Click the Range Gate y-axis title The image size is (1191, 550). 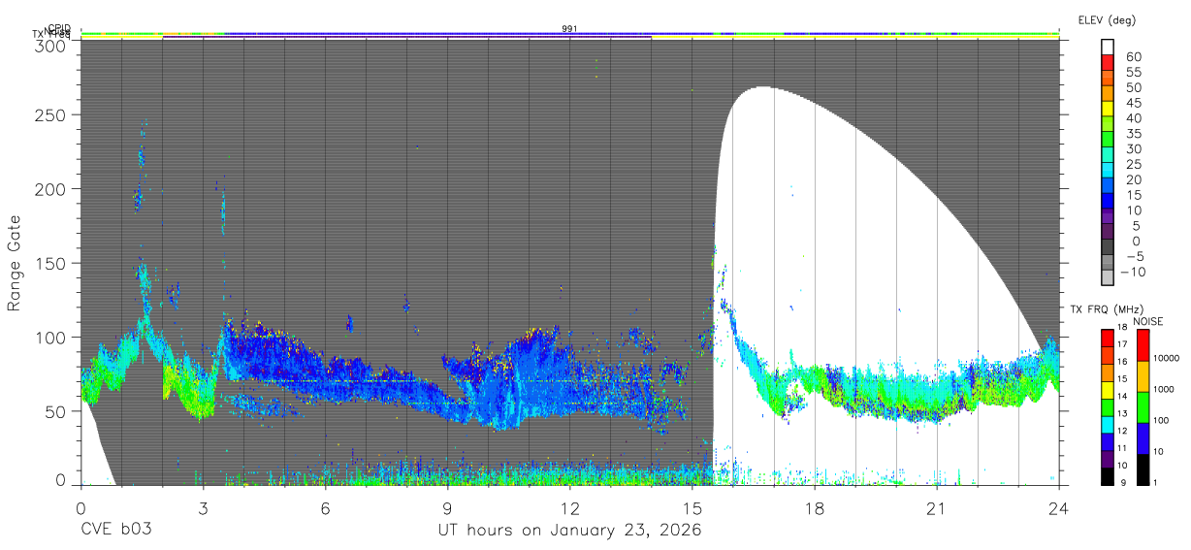[16, 262]
